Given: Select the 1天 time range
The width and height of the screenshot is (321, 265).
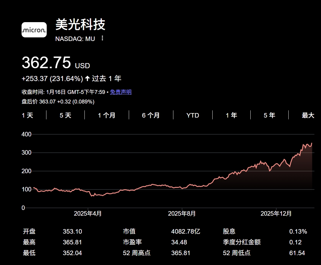Looking at the screenshot, I should (x=27, y=115).
